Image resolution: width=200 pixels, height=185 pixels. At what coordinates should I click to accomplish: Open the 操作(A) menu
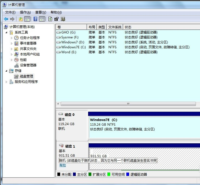[25, 12]
